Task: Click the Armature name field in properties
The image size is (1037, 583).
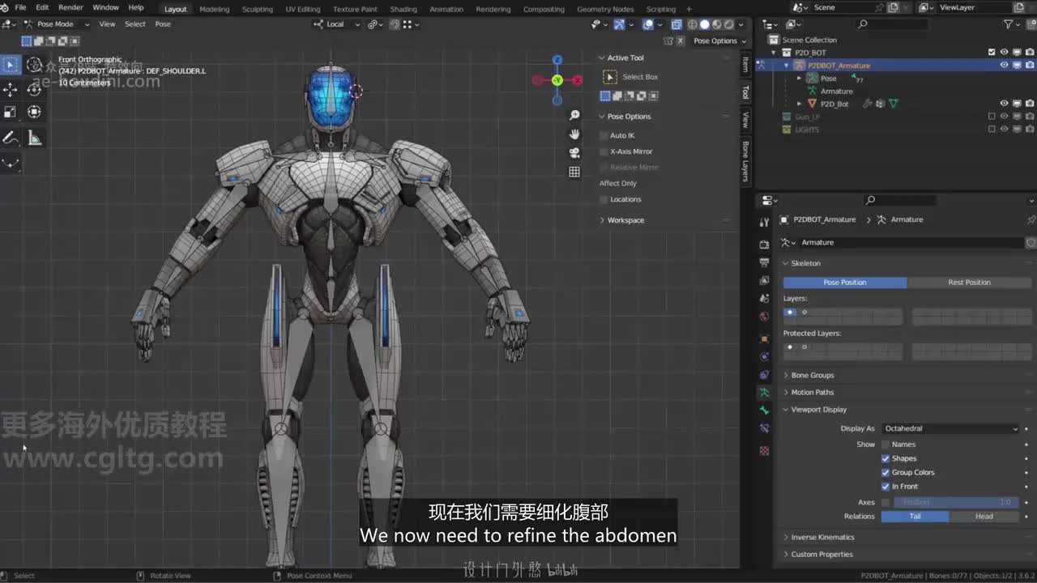Action: (x=912, y=242)
